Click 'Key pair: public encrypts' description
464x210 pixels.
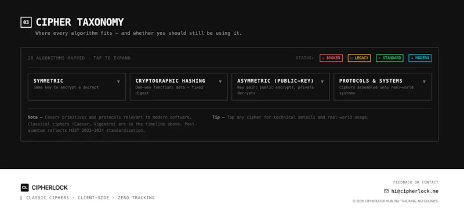[x=275, y=90]
